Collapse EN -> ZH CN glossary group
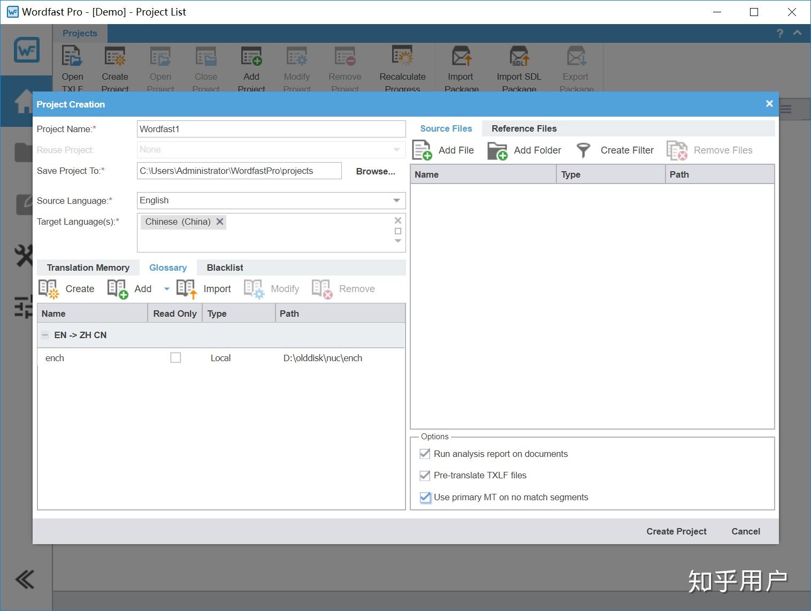This screenshot has height=611, width=811. pos(45,335)
